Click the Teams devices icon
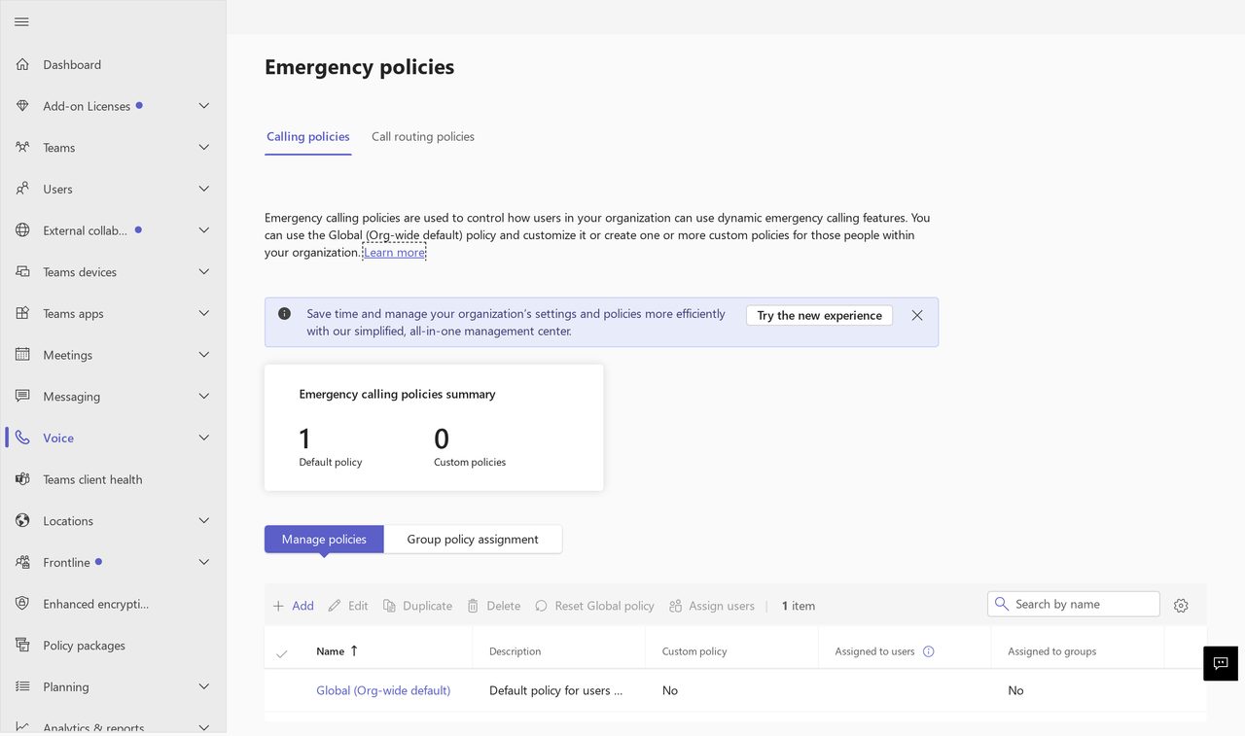The image size is (1245, 736). pos(22,272)
